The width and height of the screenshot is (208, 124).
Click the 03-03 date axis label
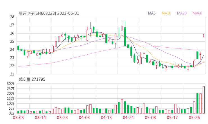click(18, 118)
